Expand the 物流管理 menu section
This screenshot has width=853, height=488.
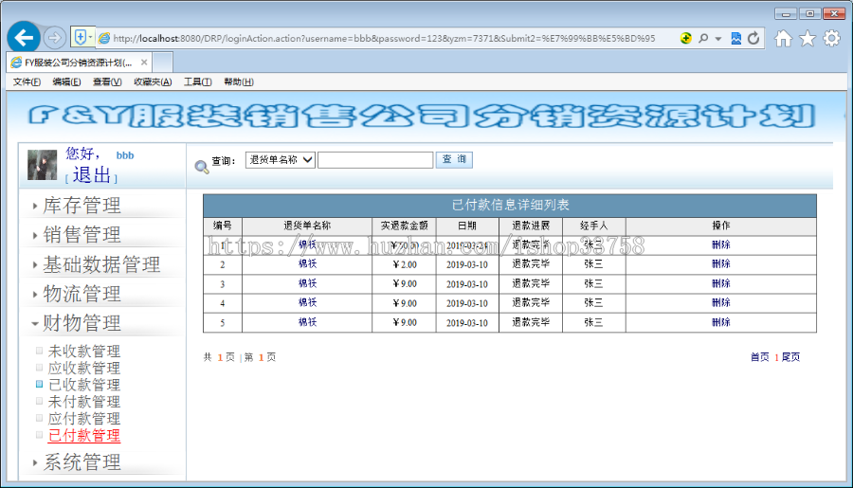click(x=82, y=294)
